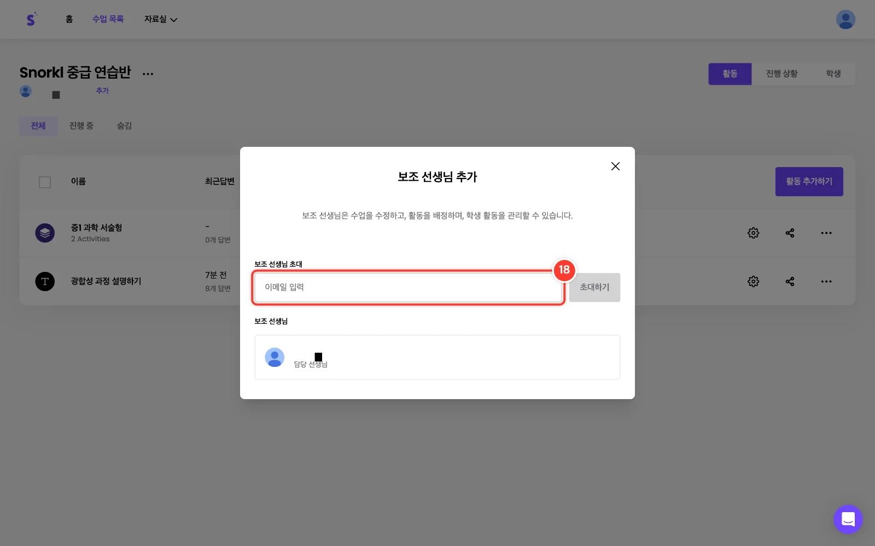Close the 보조 선생님 추가 dialog

coord(615,166)
